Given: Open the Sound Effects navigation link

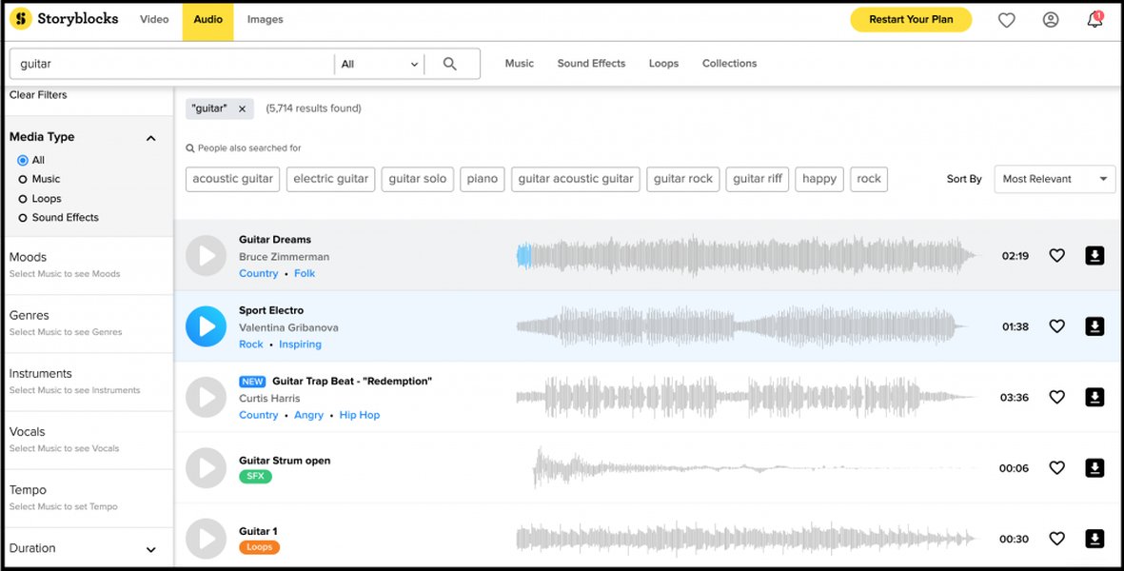Looking at the screenshot, I should click(x=591, y=64).
